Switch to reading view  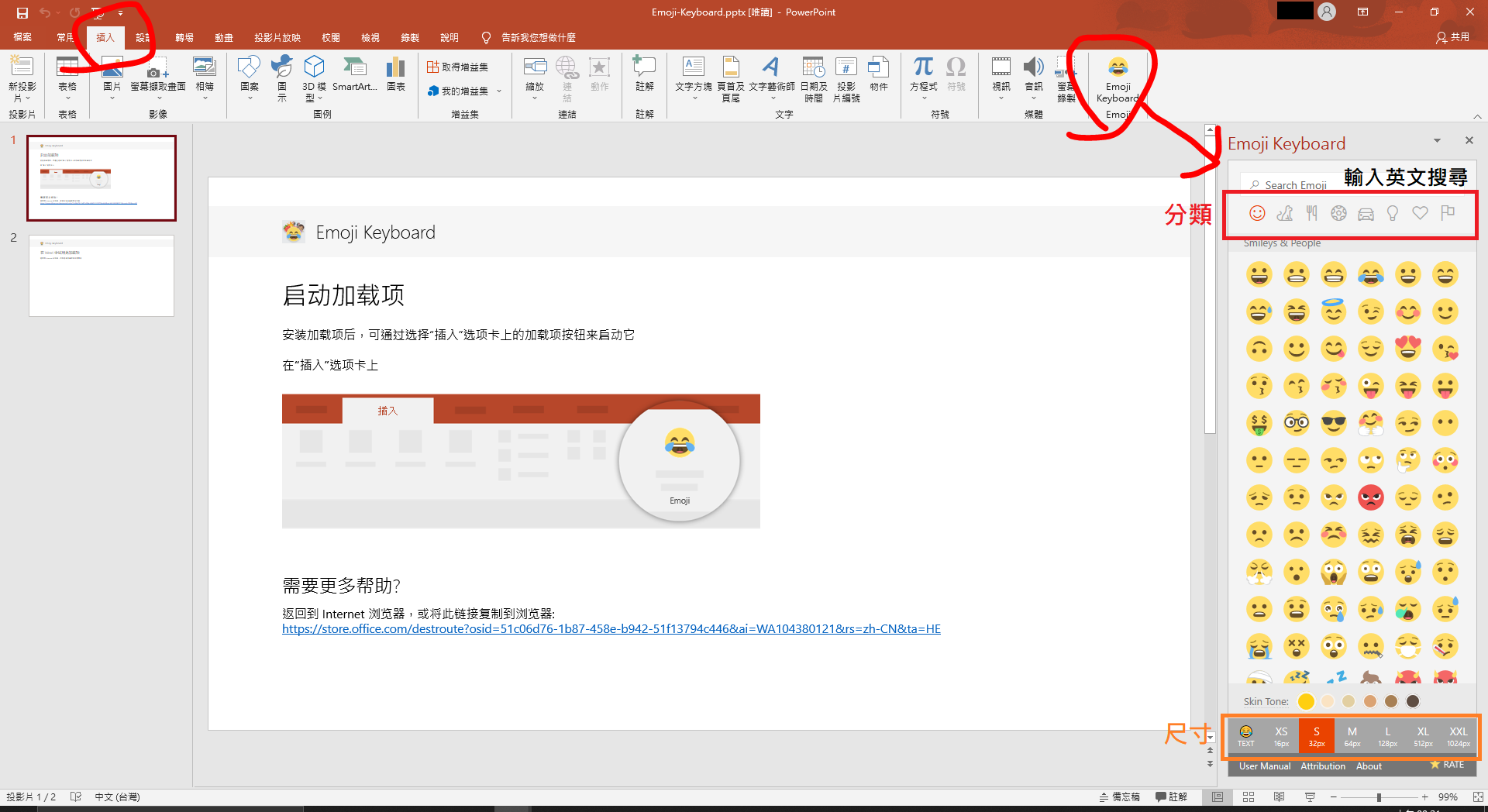click(x=1280, y=797)
